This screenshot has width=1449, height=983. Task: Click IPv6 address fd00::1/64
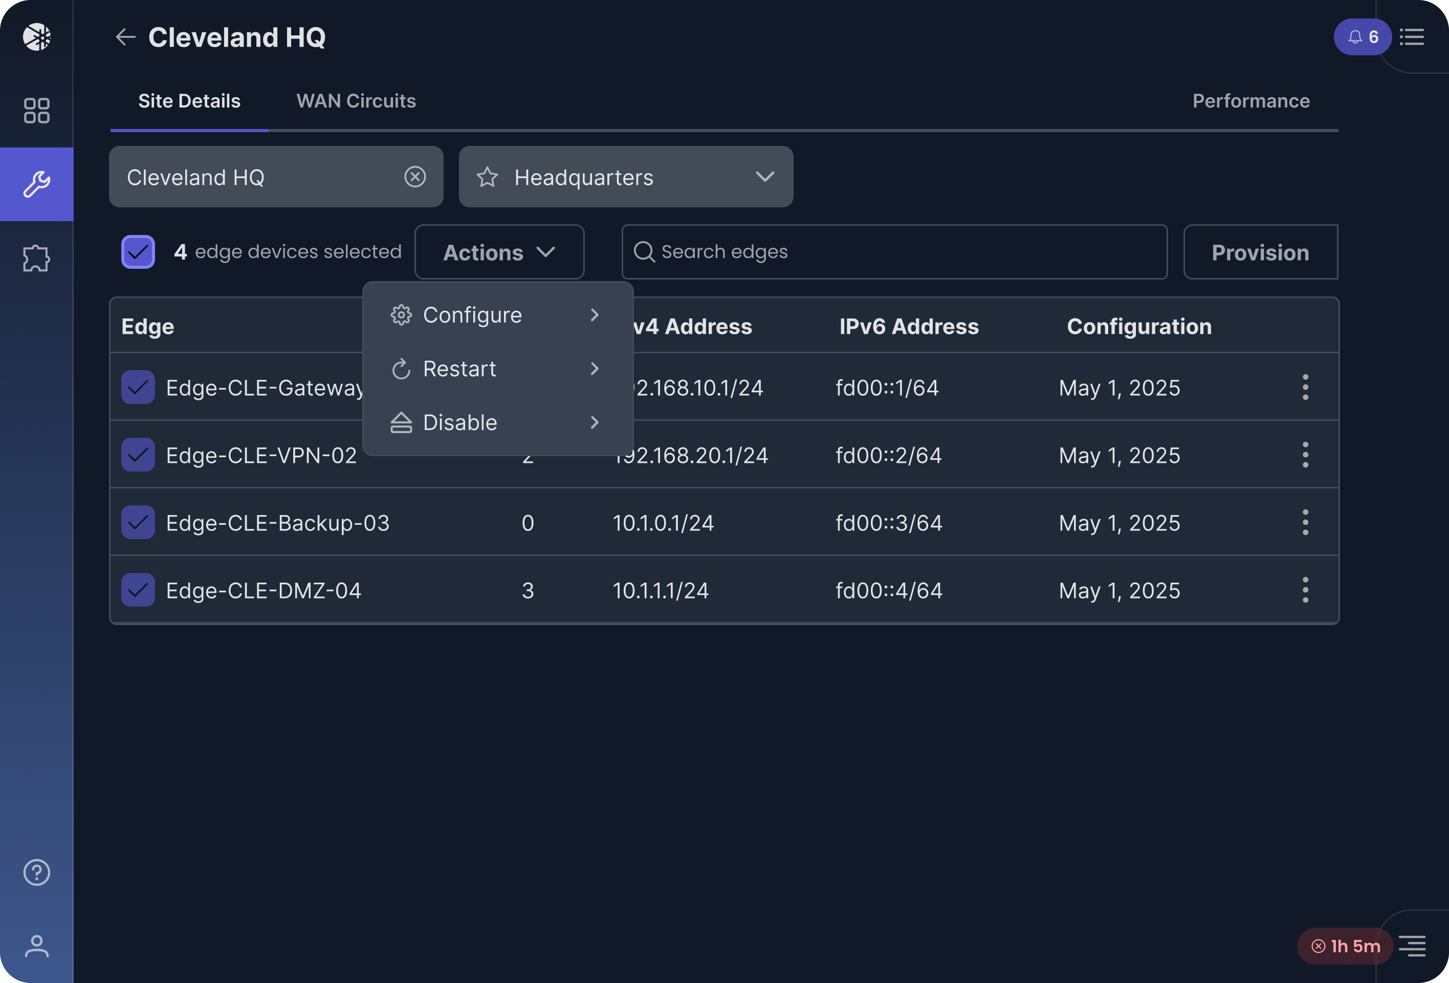coord(887,388)
